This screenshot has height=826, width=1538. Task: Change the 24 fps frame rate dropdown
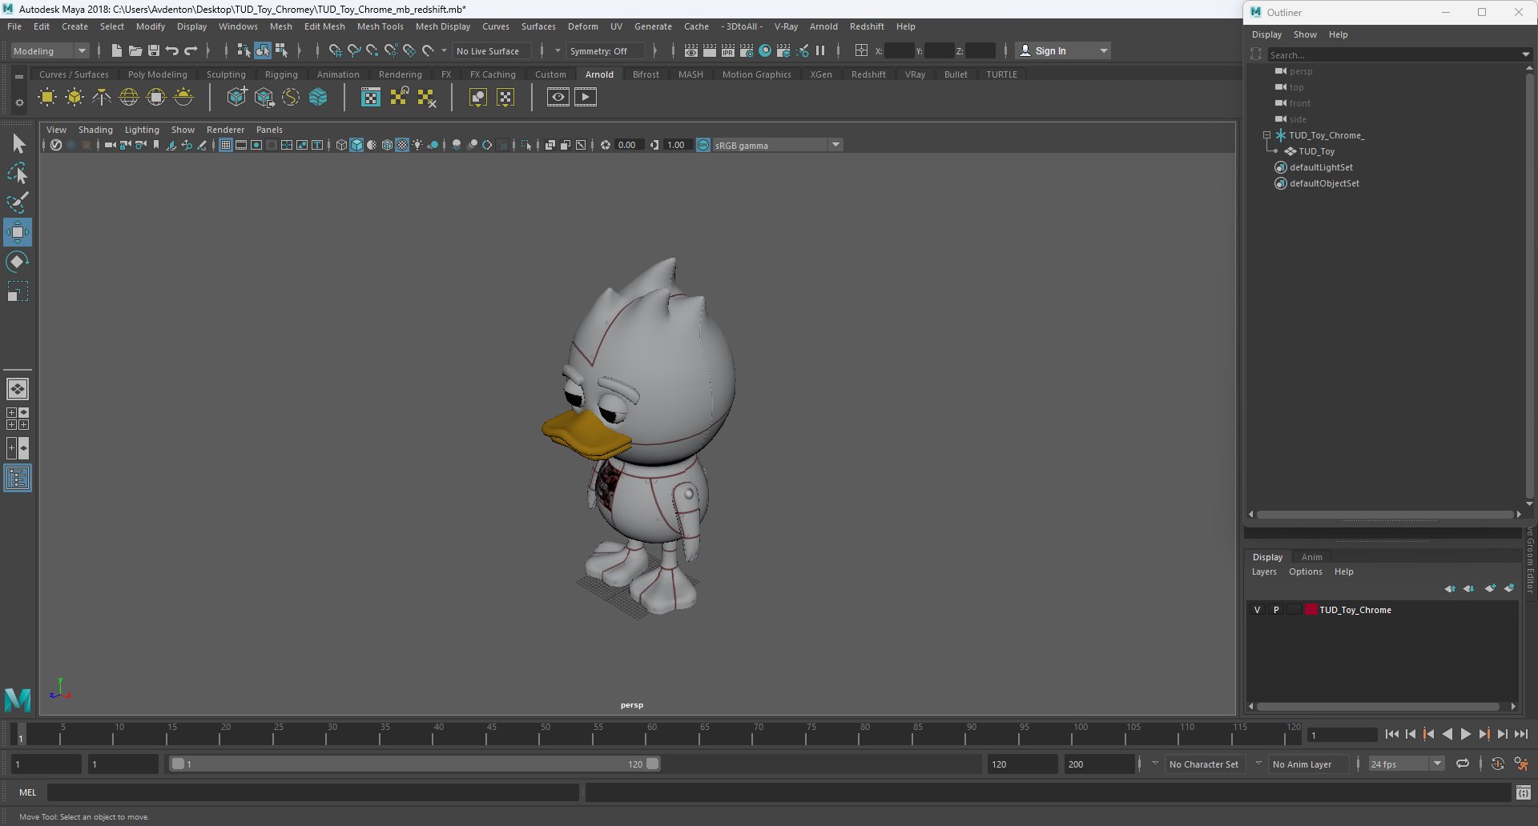point(1406,764)
